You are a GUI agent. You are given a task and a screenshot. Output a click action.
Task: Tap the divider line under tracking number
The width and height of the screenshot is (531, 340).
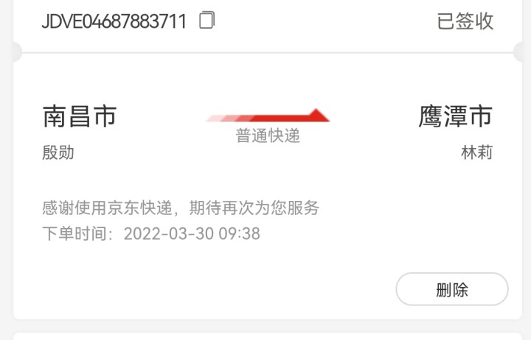pos(268,52)
